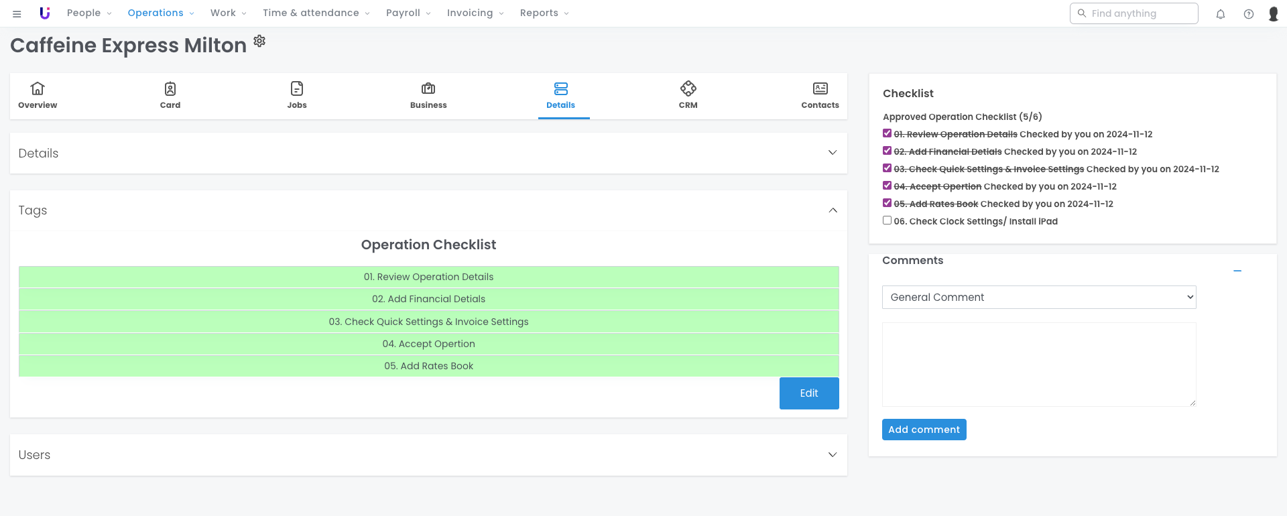
Task: Open the General Comment dropdown
Action: pyautogui.click(x=1038, y=298)
